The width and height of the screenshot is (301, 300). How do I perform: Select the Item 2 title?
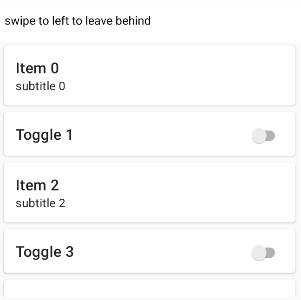click(37, 185)
